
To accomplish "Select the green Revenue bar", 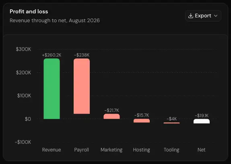I will click(x=52, y=89).
